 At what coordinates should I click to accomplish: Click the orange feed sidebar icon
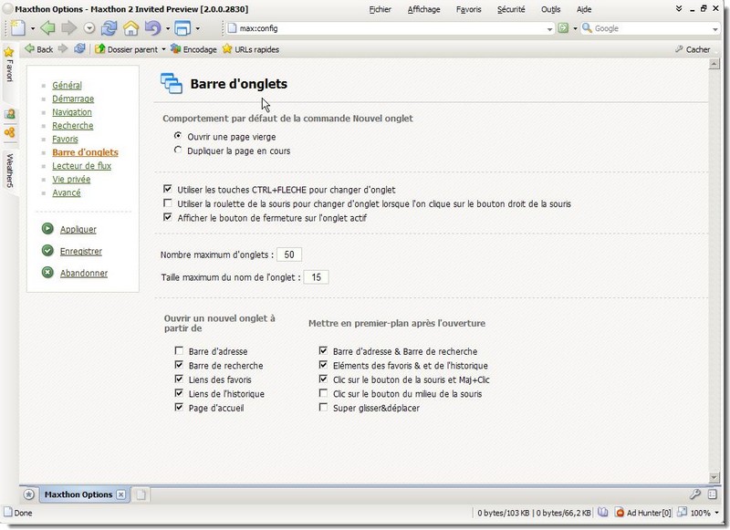pos(9,132)
